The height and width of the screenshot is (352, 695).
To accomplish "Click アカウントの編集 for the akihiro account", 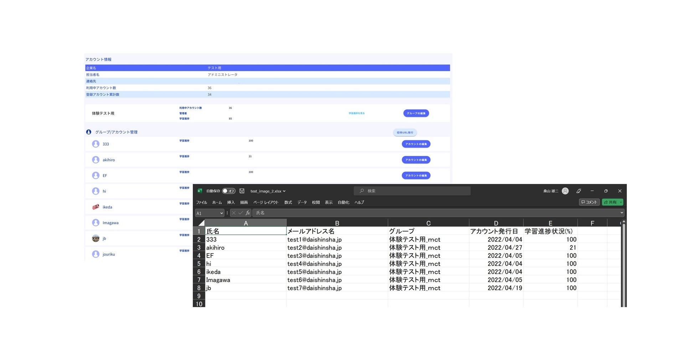I will point(416,160).
